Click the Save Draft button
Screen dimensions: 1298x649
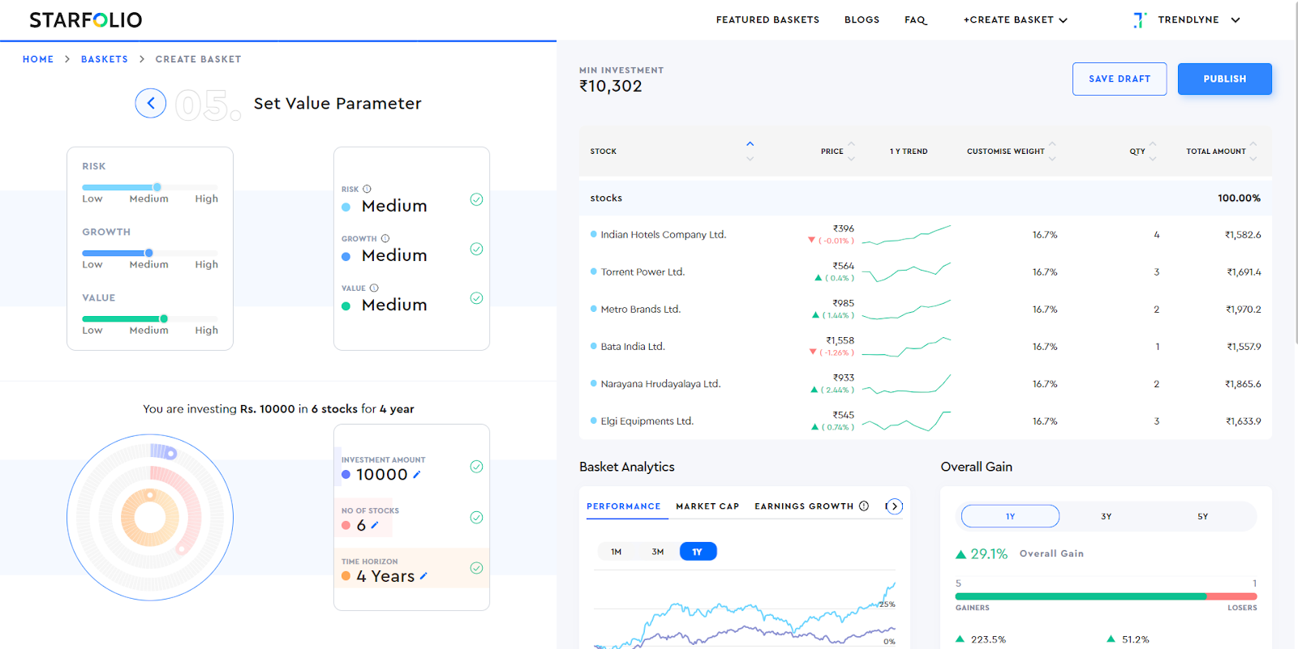click(1120, 79)
